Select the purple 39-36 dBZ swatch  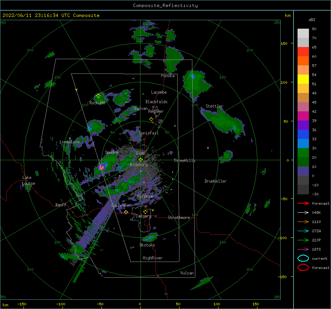pyautogui.click(x=303, y=125)
